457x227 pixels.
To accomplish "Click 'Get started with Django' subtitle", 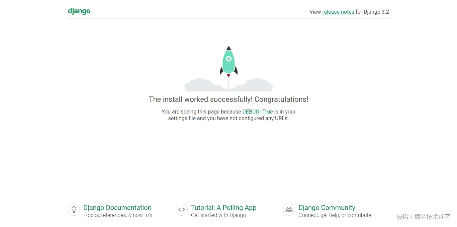I will 218,215.
